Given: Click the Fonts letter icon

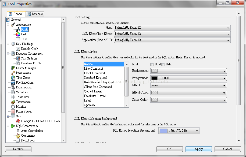Looking at the screenshot, I should (x=18, y=29).
